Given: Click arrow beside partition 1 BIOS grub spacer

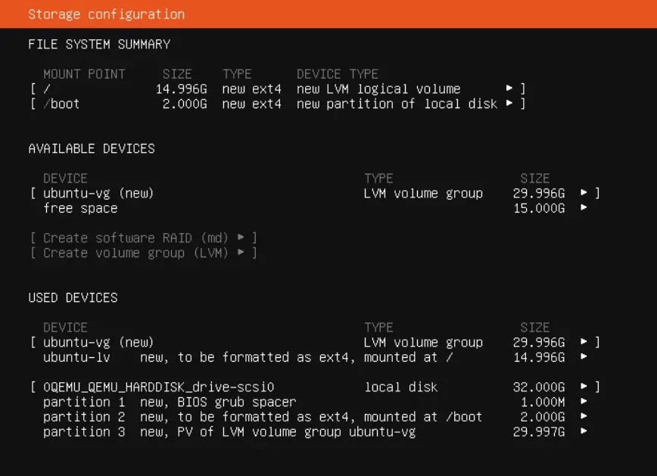Looking at the screenshot, I should tap(584, 401).
